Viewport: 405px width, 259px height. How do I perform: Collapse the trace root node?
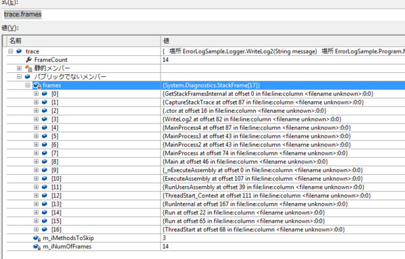tap(11, 51)
